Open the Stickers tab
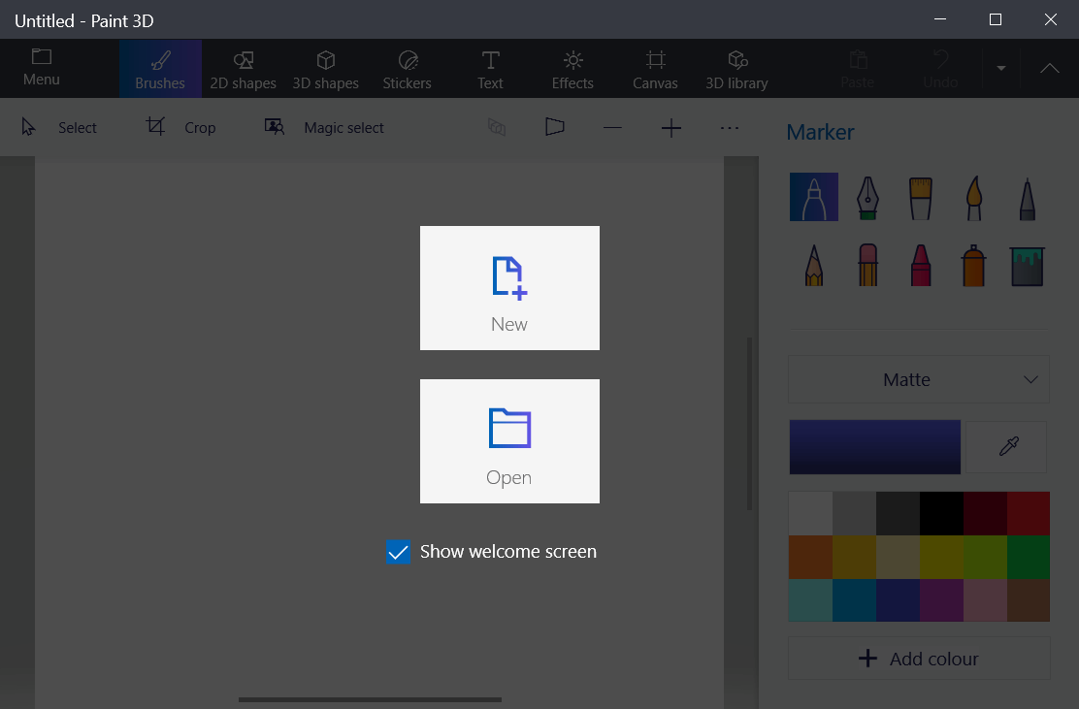 tap(408, 69)
